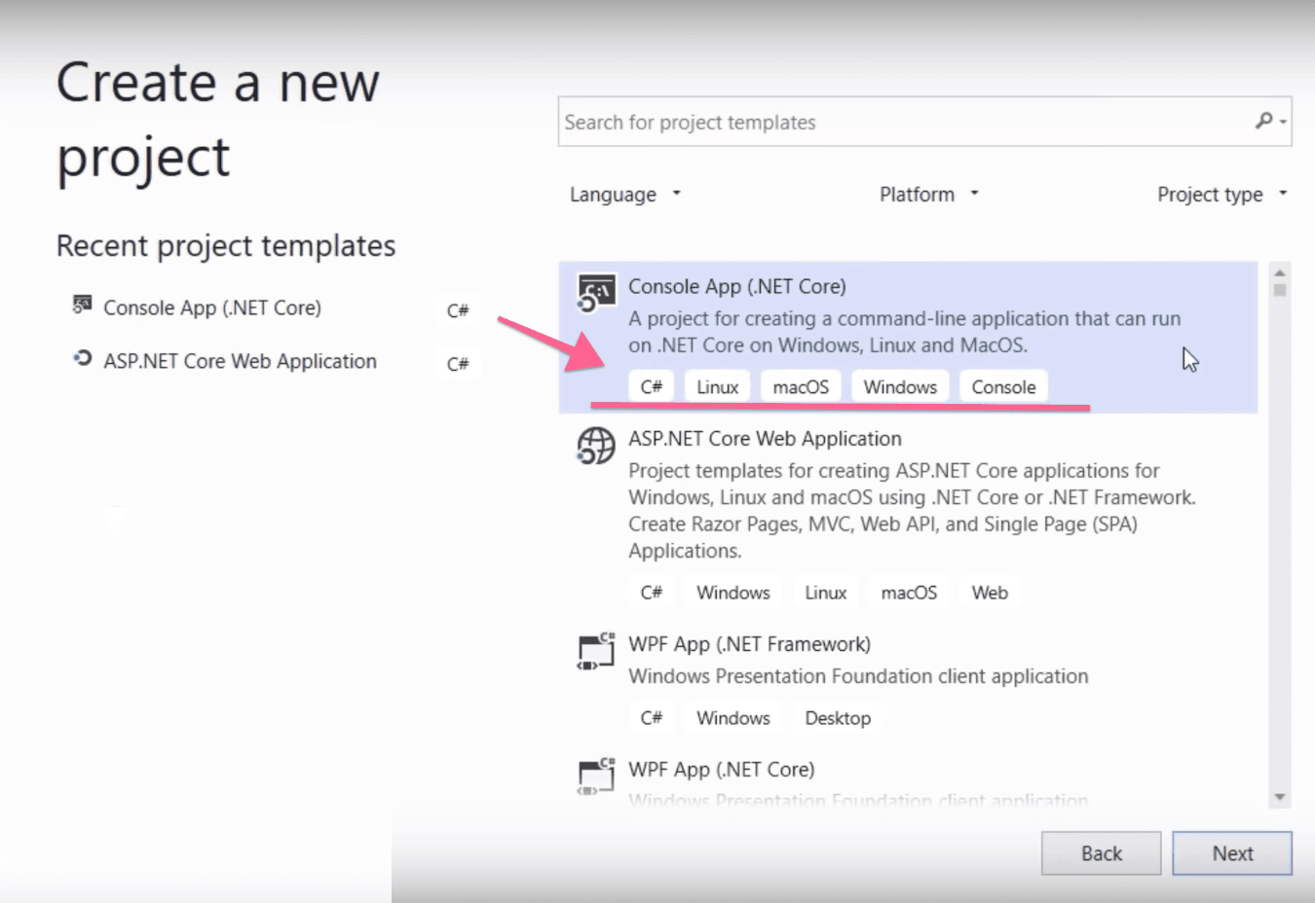Click the WPF App (.NET Framework) icon
The image size is (1315, 903).
click(595, 651)
